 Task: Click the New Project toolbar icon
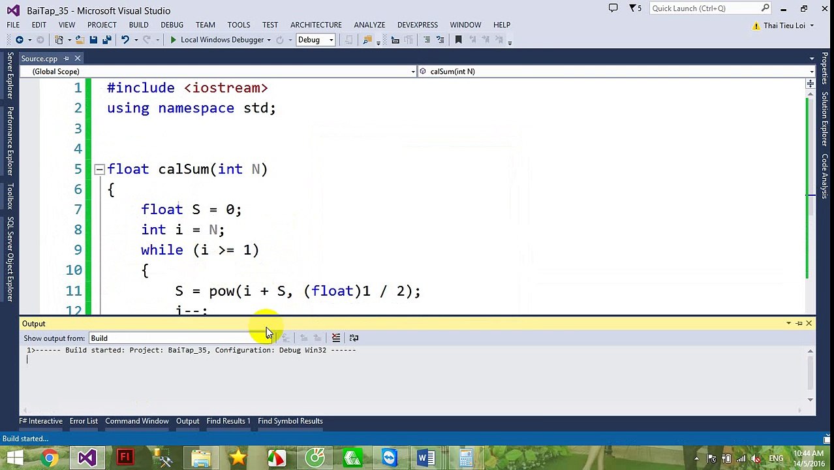click(x=59, y=40)
